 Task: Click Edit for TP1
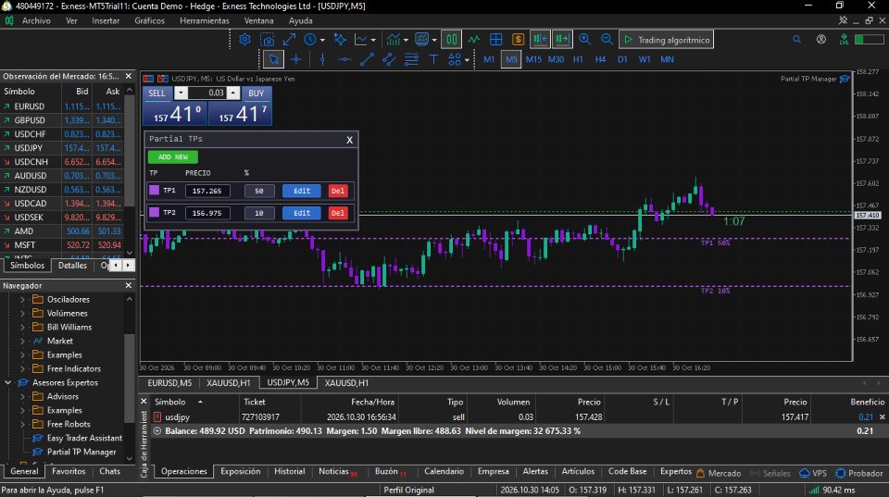(302, 191)
